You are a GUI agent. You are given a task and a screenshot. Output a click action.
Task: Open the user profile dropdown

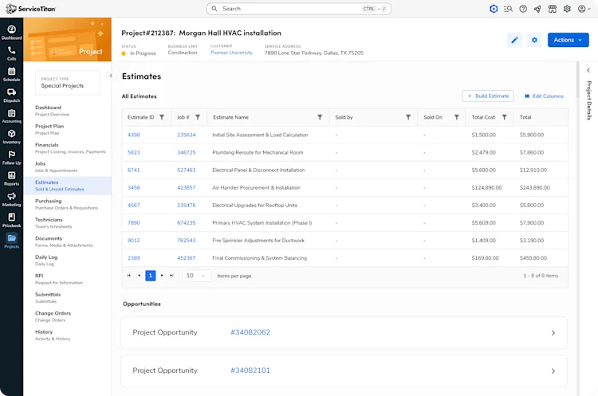pyautogui.click(x=584, y=9)
